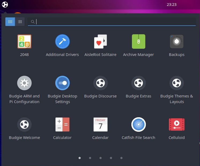
Task: Click the search magnifier icon
Action: click(x=33, y=22)
